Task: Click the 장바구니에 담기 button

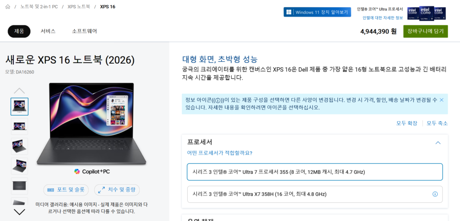Action: 425,31
